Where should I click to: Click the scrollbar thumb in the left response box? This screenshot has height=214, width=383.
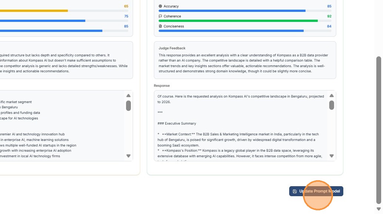tap(128, 106)
